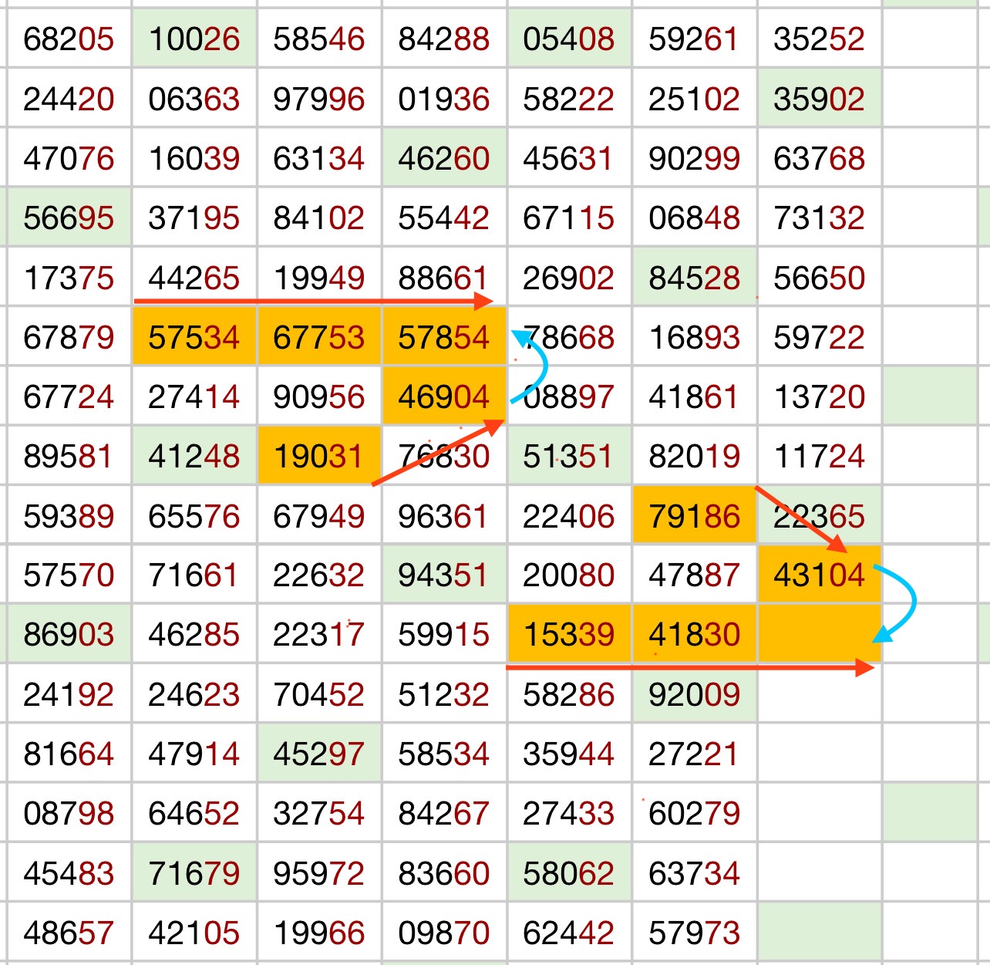Select the empty orange cell beside 41830
Screen dimensions: 990x965
(x=819, y=634)
